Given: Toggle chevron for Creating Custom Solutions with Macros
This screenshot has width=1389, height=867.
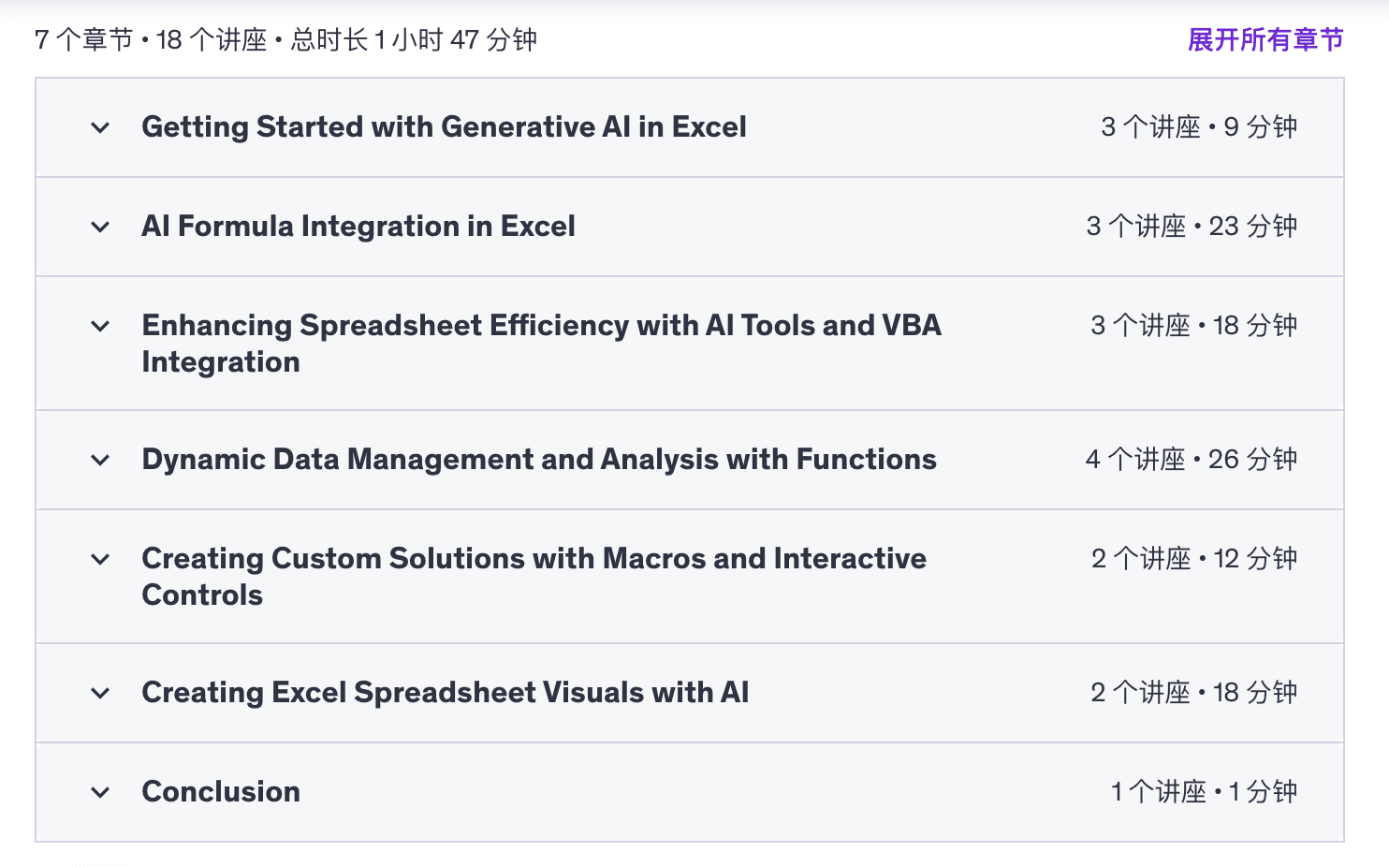Looking at the screenshot, I should (x=100, y=559).
